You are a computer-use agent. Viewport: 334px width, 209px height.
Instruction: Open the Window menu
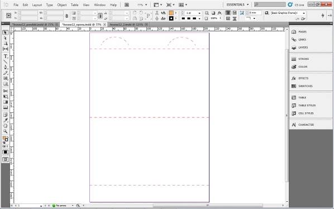99,4
